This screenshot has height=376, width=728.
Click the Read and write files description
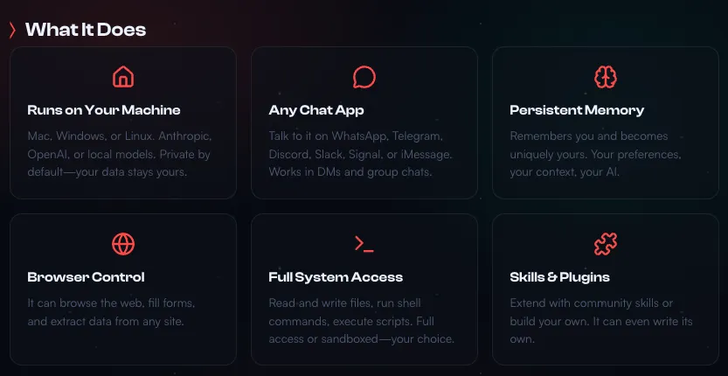coord(361,321)
